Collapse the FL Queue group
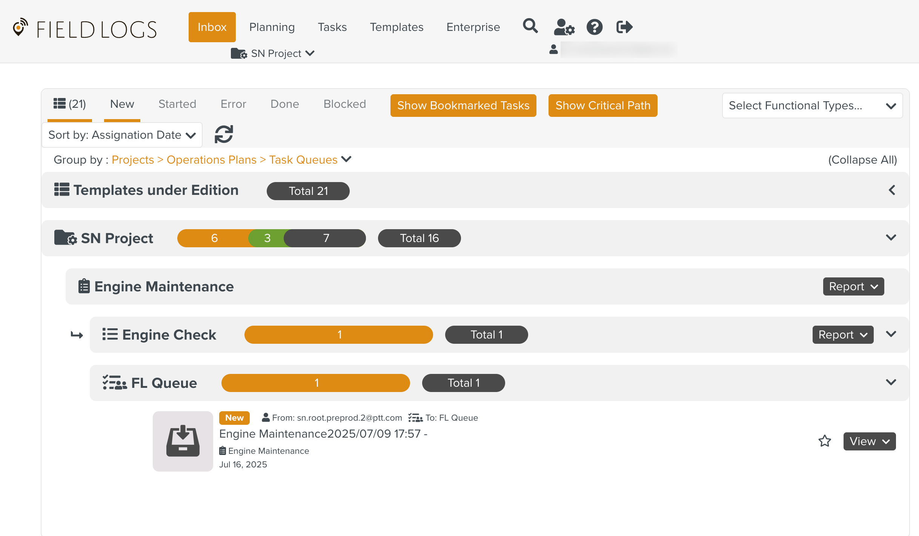 click(x=891, y=383)
